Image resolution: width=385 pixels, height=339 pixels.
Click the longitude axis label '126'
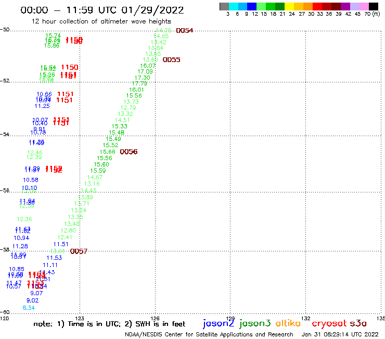tap(155, 319)
